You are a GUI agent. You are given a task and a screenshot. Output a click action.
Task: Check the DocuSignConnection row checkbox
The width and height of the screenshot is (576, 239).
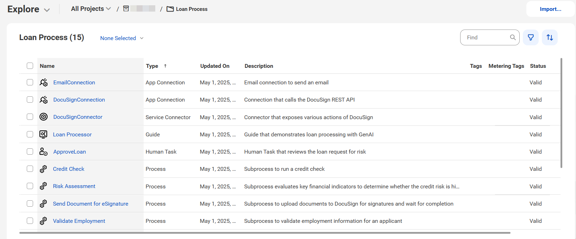click(x=30, y=99)
